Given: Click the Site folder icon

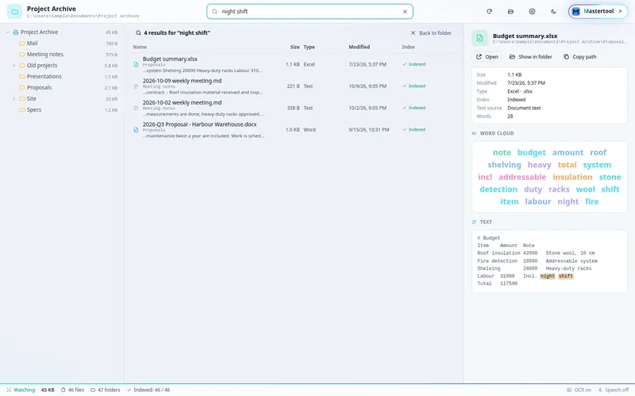Looking at the screenshot, I should tap(22, 98).
